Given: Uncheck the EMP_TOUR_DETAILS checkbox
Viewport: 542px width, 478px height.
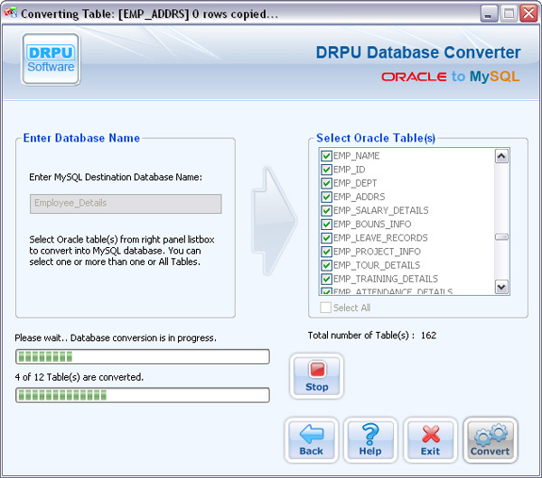Looking at the screenshot, I should click(x=326, y=265).
